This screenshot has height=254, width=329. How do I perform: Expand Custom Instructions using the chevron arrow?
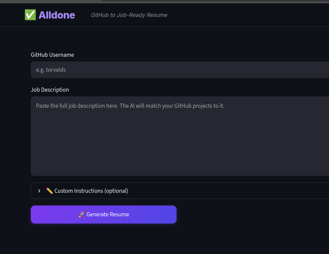pos(39,191)
